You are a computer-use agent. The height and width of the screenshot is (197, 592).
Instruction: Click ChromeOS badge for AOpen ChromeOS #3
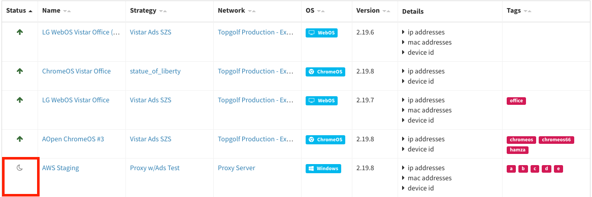pos(325,140)
